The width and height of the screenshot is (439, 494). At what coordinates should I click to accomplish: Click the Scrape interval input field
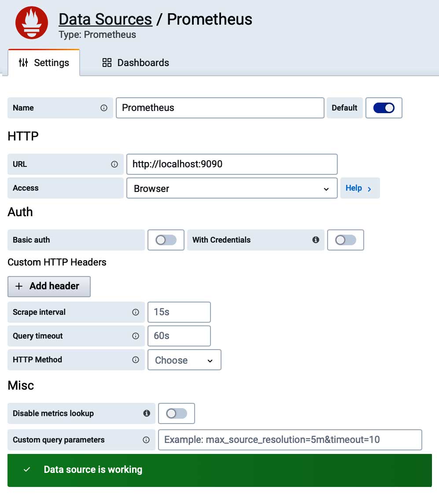click(x=179, y=312)
